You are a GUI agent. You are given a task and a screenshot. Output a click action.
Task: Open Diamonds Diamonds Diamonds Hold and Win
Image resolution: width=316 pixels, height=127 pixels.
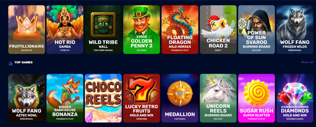[295, 98]
